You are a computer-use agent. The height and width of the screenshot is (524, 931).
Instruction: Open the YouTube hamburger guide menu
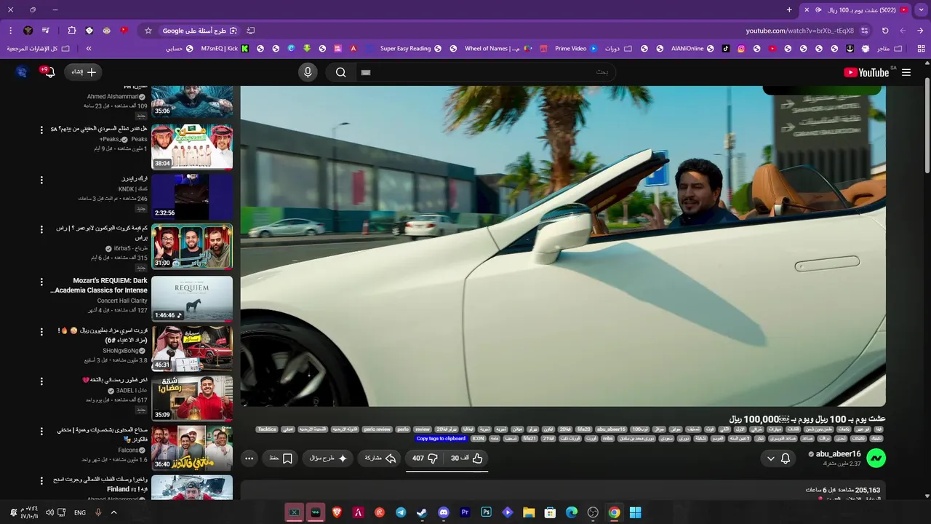906,72
